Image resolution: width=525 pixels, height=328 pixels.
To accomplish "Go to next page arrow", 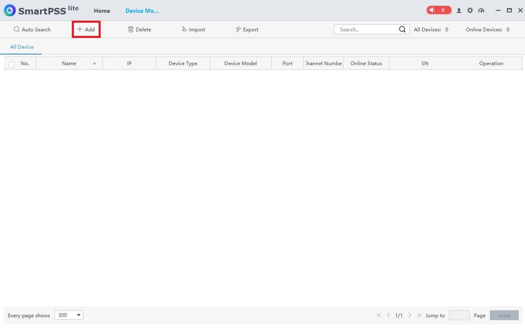I will click(410, 315).
